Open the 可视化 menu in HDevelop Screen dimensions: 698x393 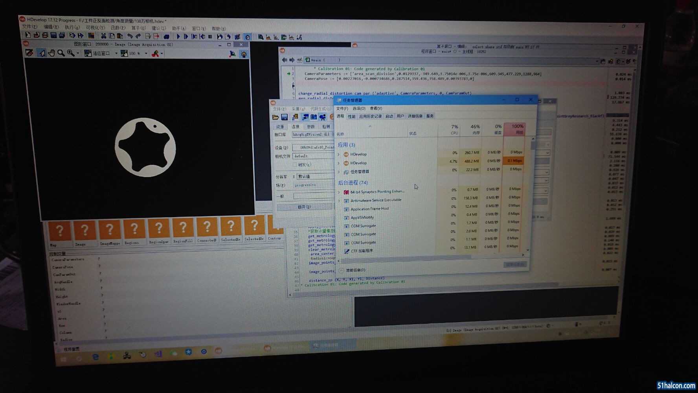click(x=96, y=28)
